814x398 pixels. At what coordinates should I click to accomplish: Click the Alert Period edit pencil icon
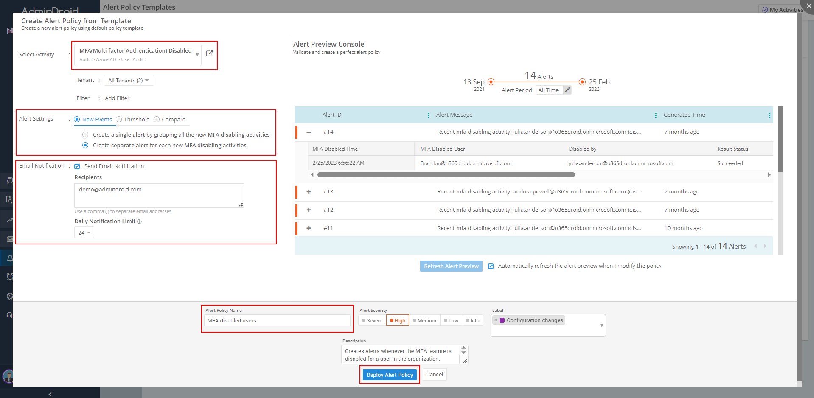(x=567, y=90)
